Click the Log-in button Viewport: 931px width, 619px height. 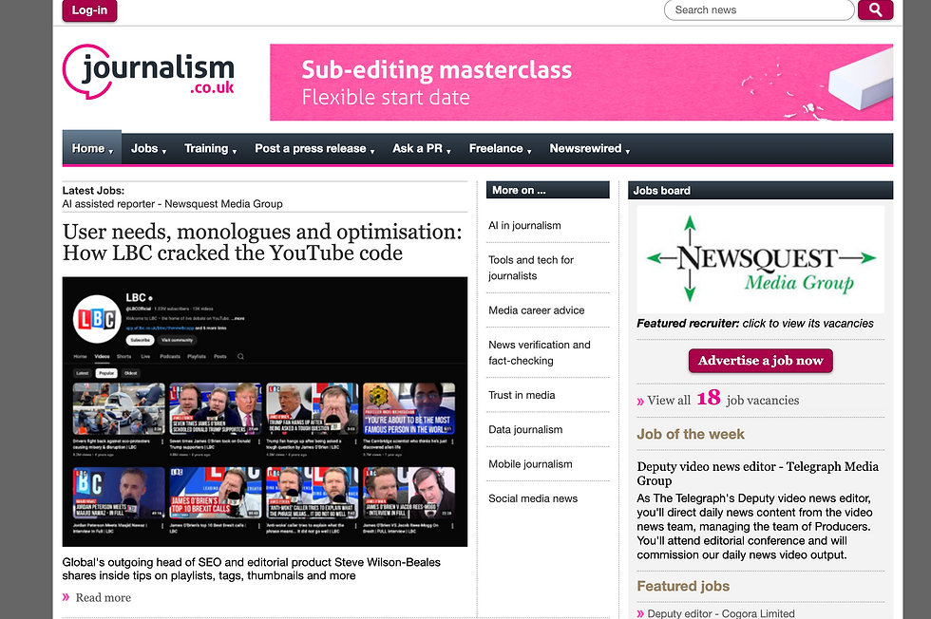tap(89, 10)
